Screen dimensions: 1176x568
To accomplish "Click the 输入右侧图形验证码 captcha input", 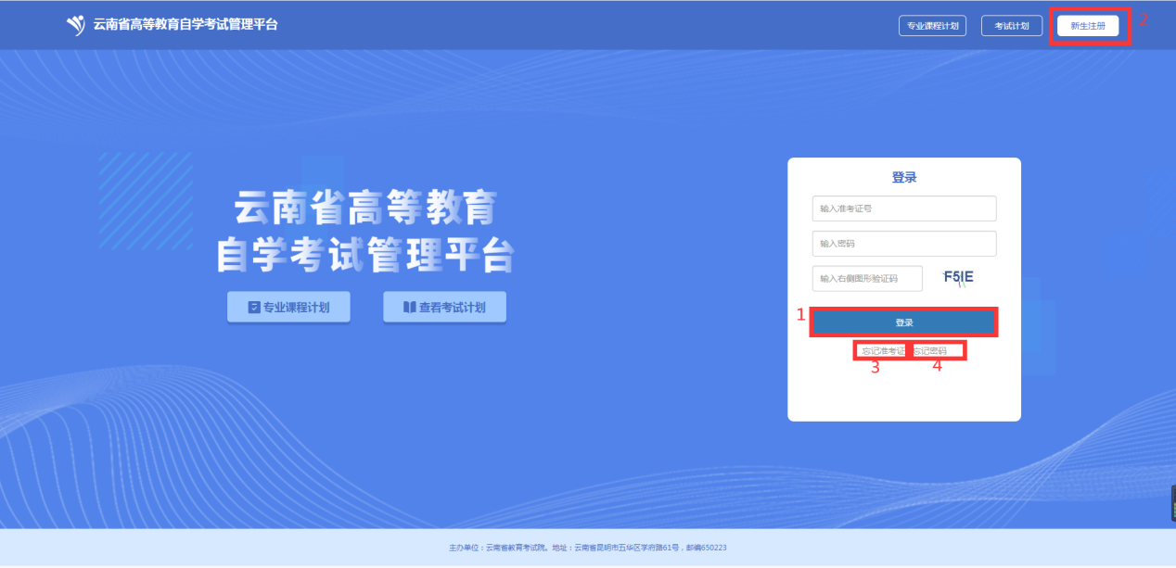I will point(866,279).
